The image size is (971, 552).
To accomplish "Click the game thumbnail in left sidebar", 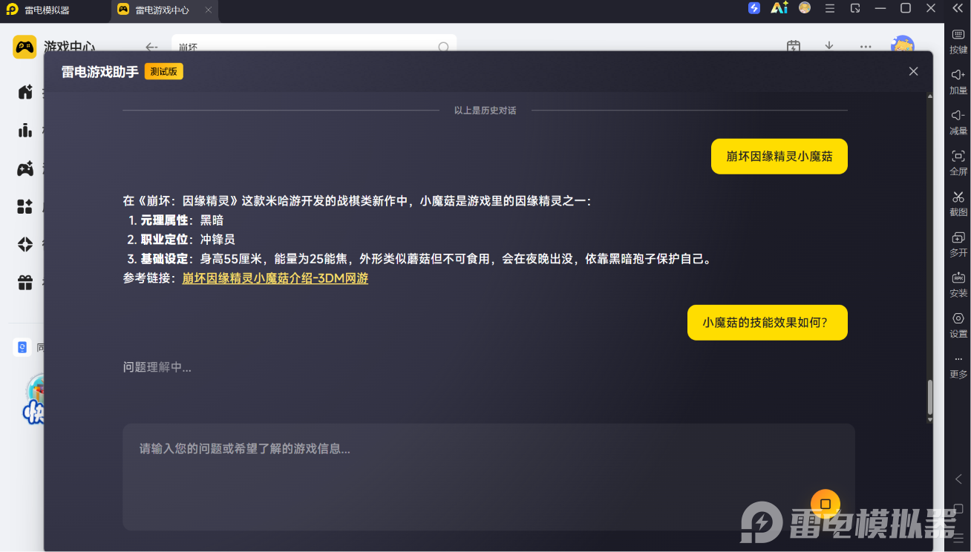I will [x=33, y=399].
